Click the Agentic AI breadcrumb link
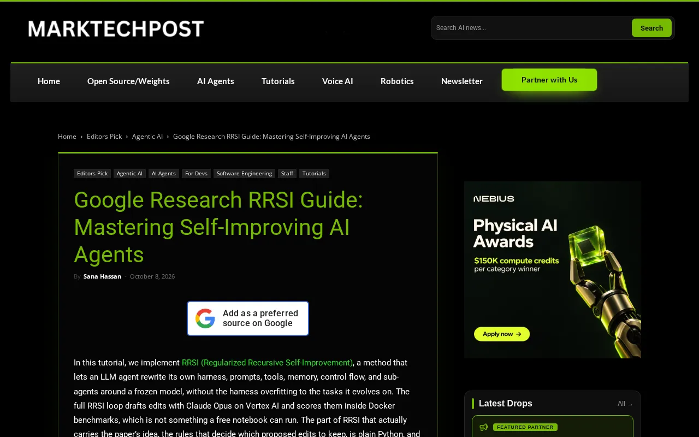699x437 pixels. pyautogui.click(x=147, y=137)
